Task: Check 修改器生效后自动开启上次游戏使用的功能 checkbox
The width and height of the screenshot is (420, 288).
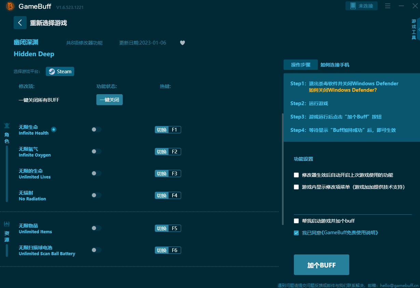Action: pos(296,175)
